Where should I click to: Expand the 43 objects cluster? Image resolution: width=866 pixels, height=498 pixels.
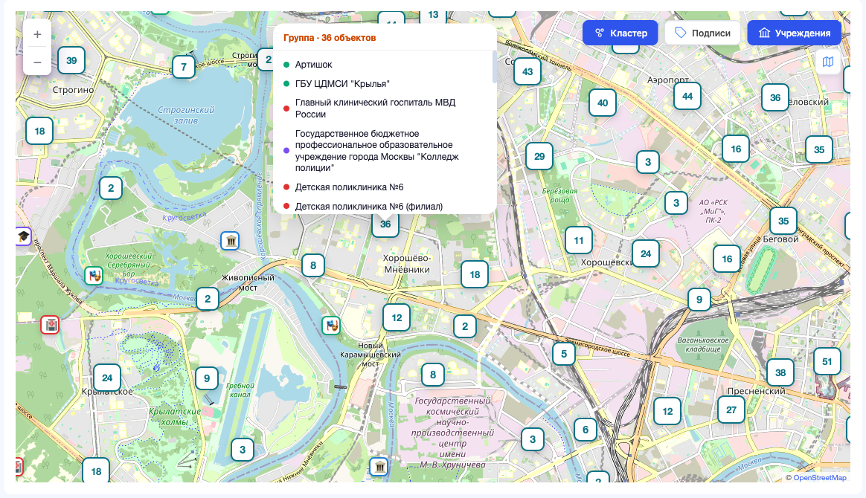527,71
